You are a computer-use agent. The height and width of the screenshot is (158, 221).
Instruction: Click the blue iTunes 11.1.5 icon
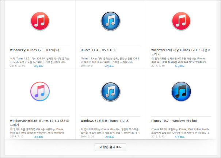click(x=110, y=92)
